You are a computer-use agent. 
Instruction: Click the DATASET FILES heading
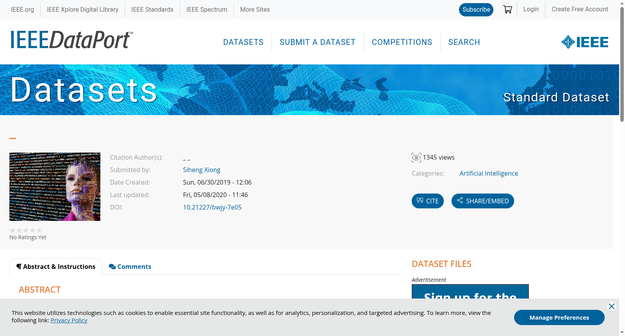tap(441, 264)
